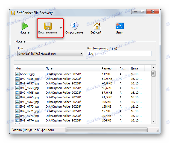The width and height of the screenshot is (170, 143).
Task: Select file IMG_4771.jpg
Action: [29, 111]
